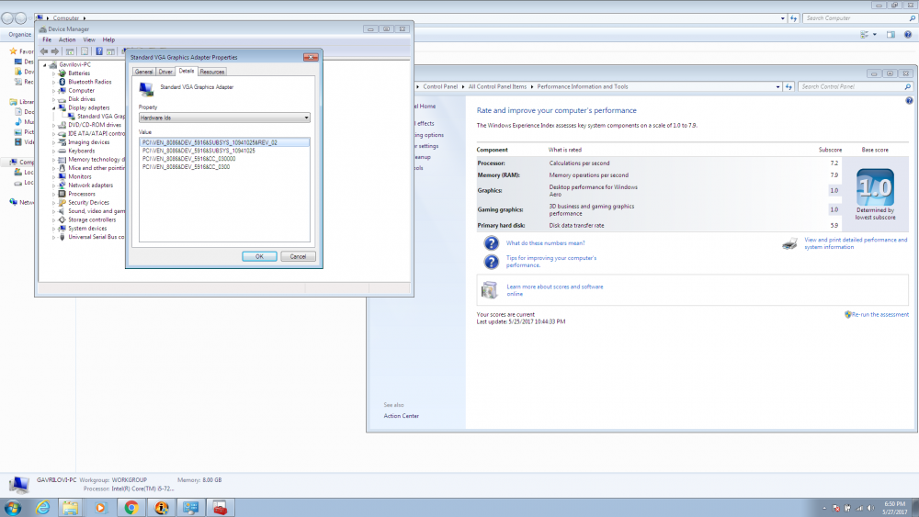919x517 pixels.
Task: Cancel the adapter properties dialog
Action: click(298, 256)
